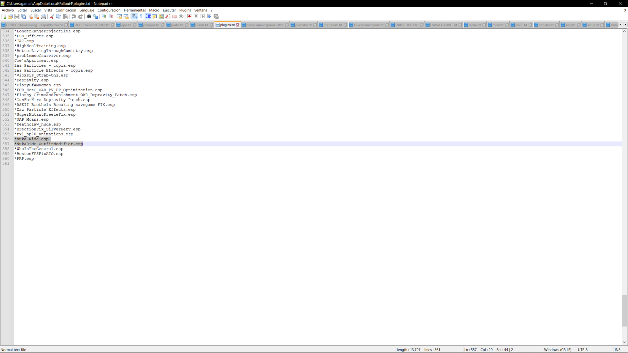Image resolution: width=628 pixels, height=353 pixels.
Task: Close the RAIDERPET.txt tab
Action: coord(422,25)
